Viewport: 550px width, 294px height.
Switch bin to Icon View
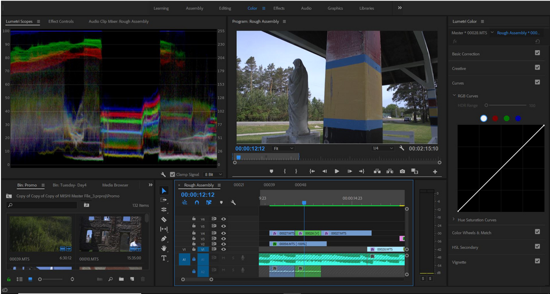[x=30, y=279]
